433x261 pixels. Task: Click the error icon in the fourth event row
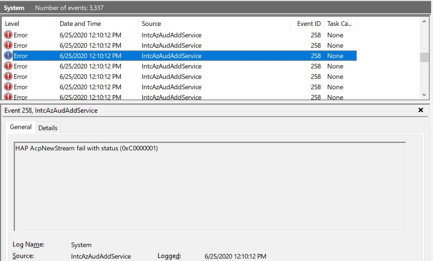pos(8,66)
